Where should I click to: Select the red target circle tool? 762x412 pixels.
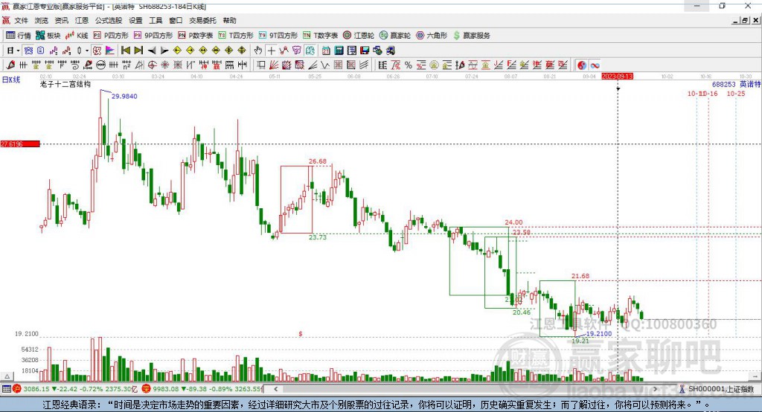[x=152, y=65]
